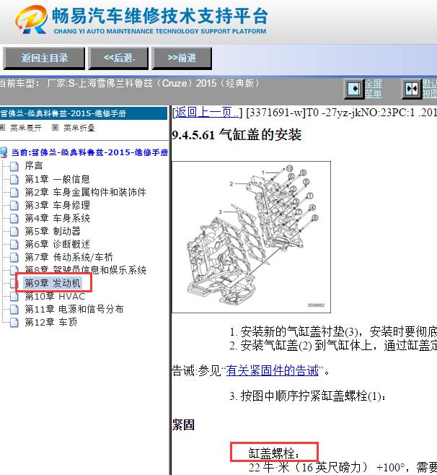
Task: Open 第4章 车身系统
Action: tap(57, 218)
